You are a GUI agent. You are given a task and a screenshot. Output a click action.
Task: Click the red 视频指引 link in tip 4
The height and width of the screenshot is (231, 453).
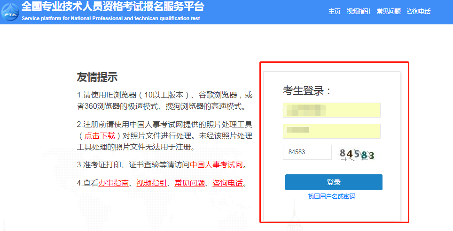(x=151, y=183)
